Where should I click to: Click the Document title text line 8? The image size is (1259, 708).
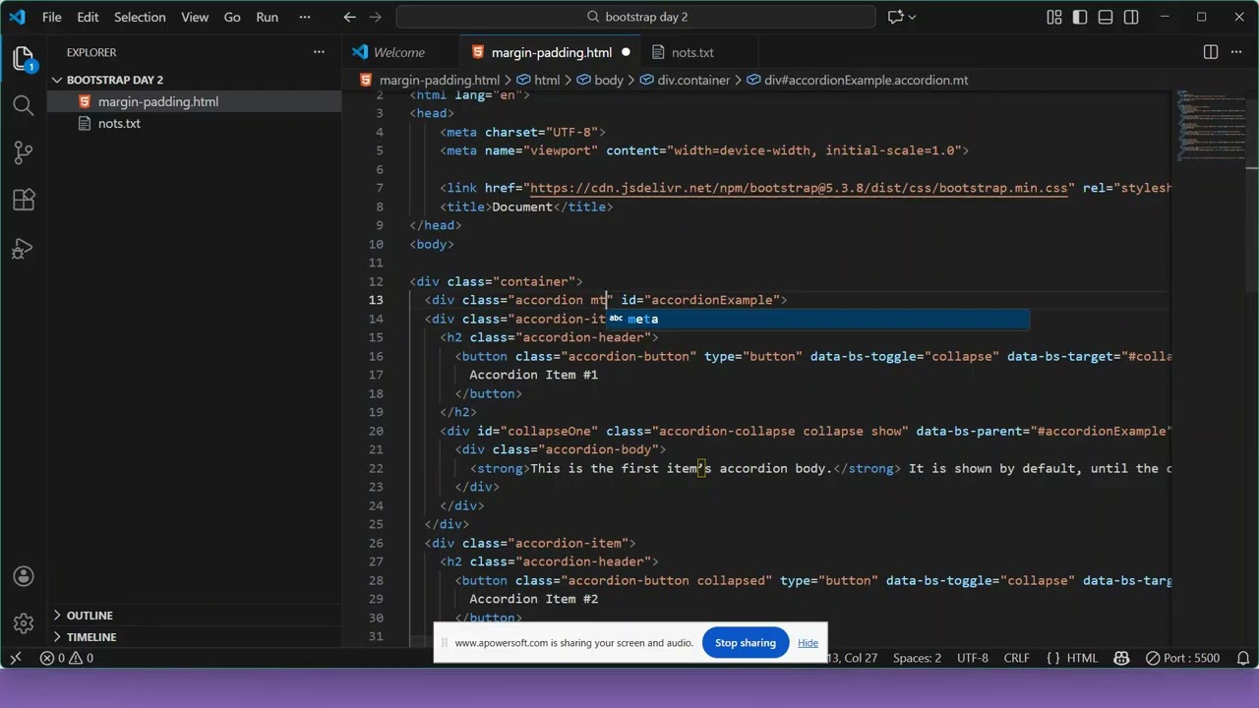(522, 206)
